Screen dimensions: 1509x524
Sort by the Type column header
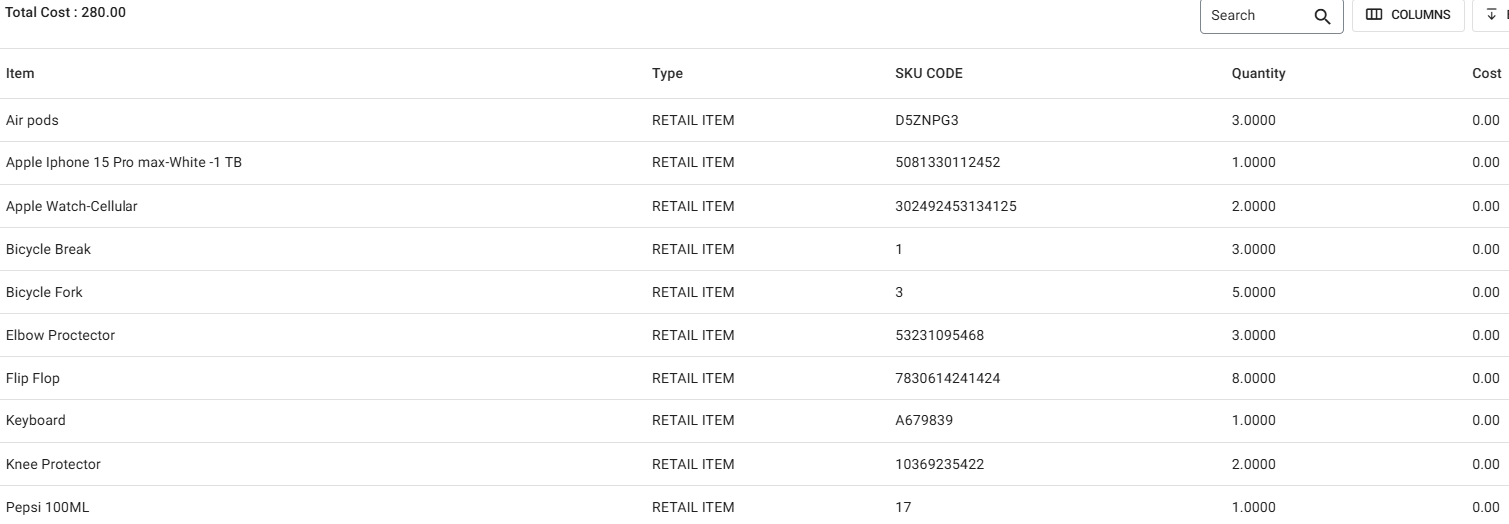pos(667,73)
